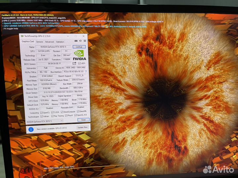
Task: Click the GPU-Z app icon in title bar
Action: [22, 36]
